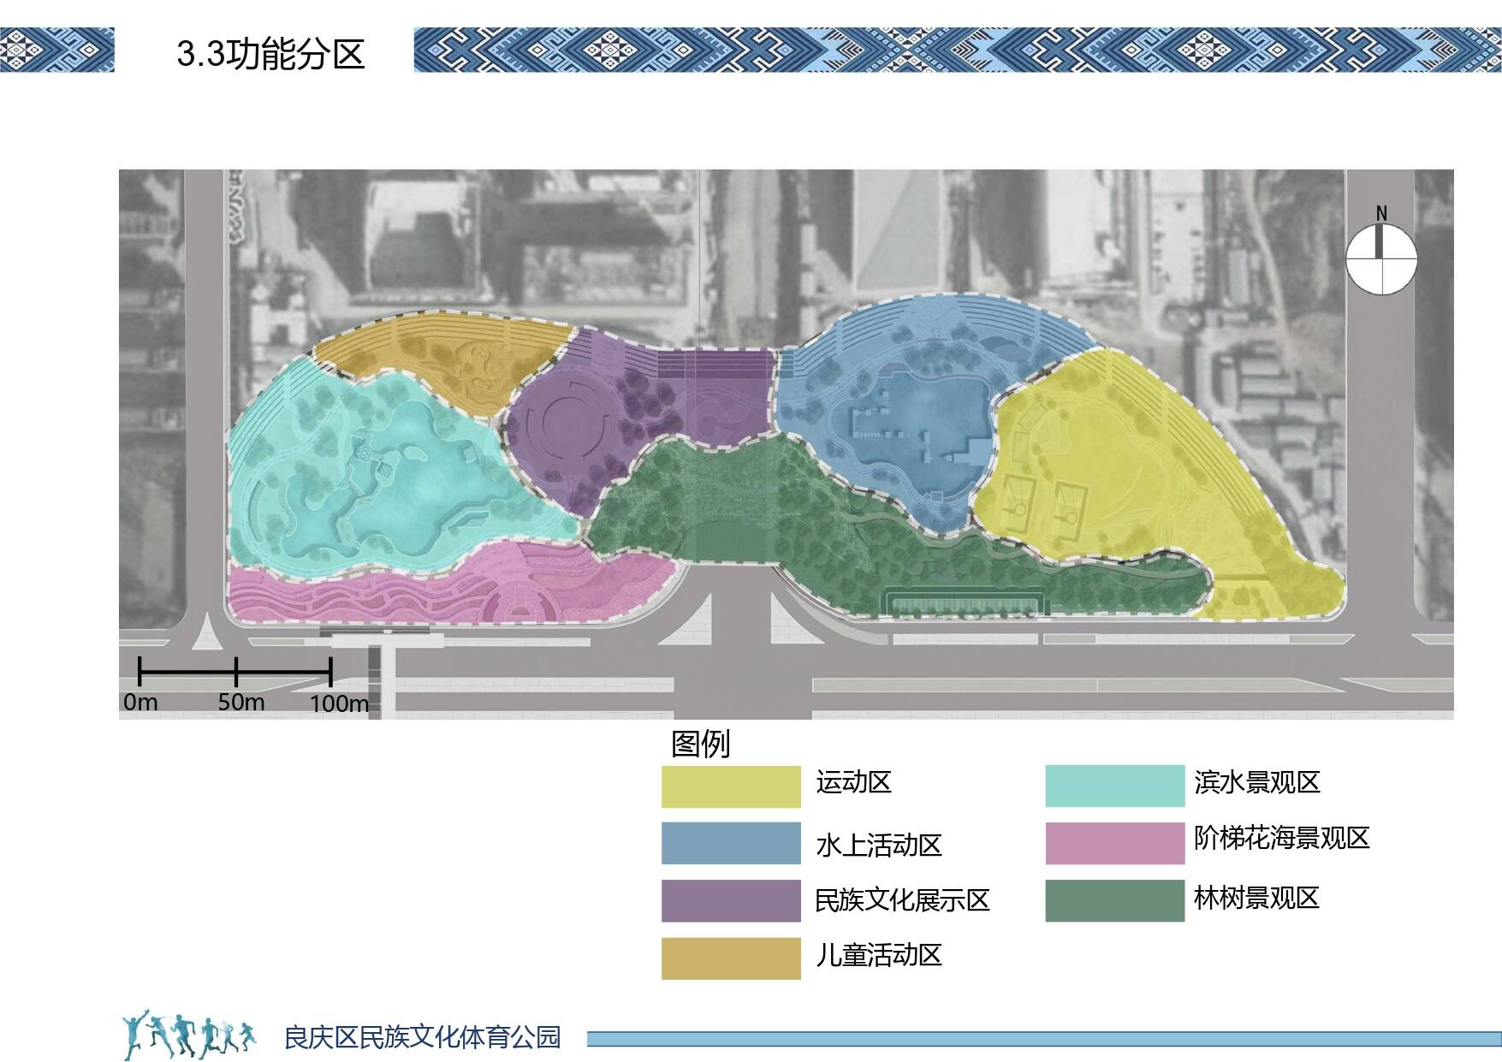The height and width of the screenshot is (1062, 1502).
Task: Click the runners logo in the footer
Action: 189,1035
